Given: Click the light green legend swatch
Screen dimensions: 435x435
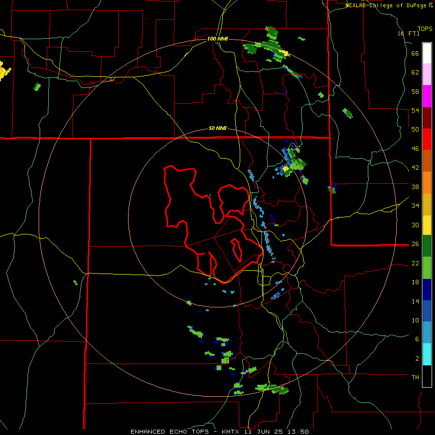Looking at the screenshot, I should 427,268.
